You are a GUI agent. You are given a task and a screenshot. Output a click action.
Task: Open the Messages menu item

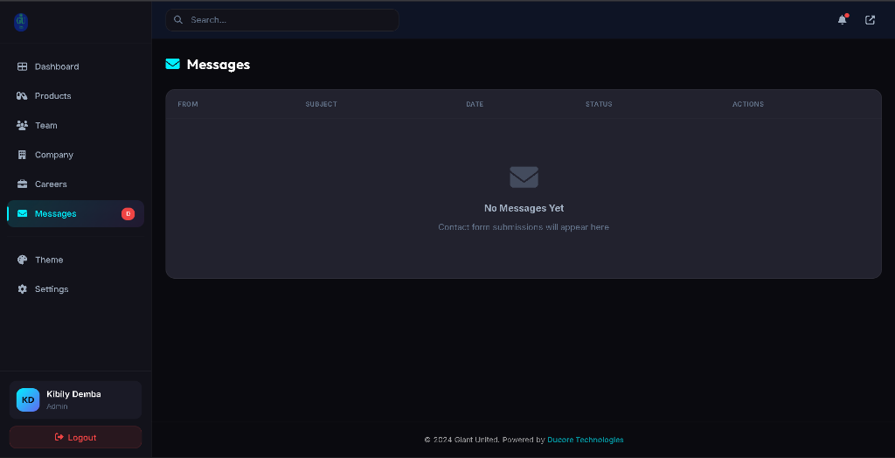coord(56,214)
